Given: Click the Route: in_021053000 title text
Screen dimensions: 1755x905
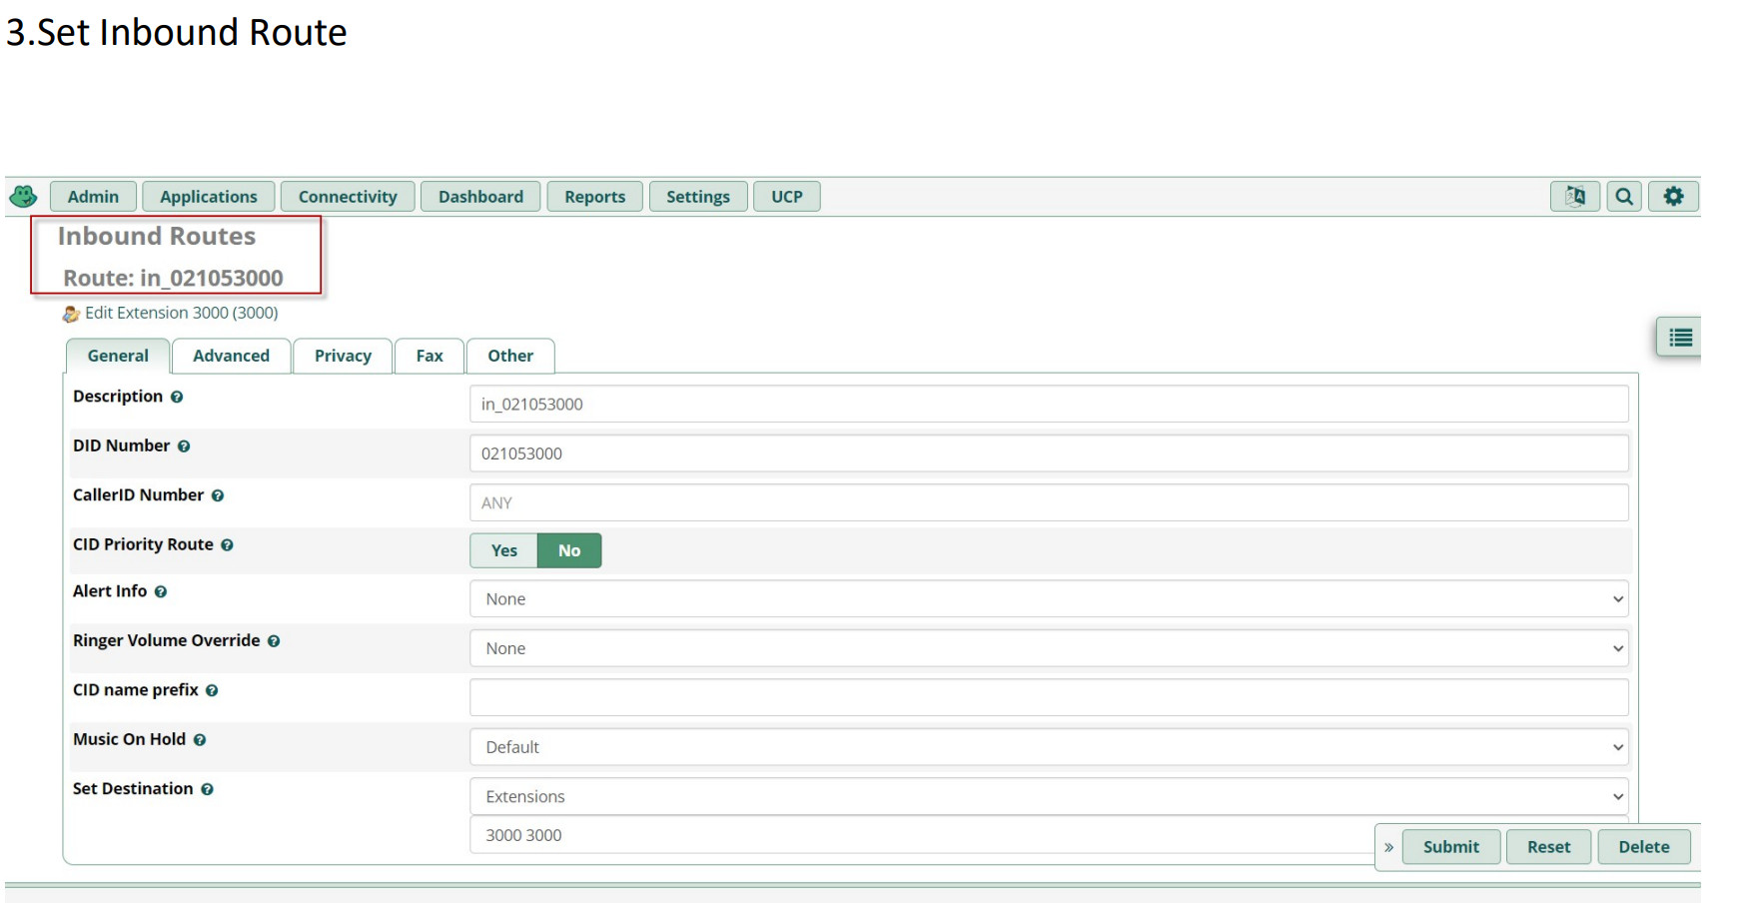Looking at the screenshot, I should coord(174,279).
